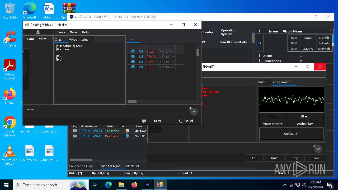The height and width of the screenshot is (190, 338).
Task: Close the Victim Name side panel
Action: click(x=331, y=31)
